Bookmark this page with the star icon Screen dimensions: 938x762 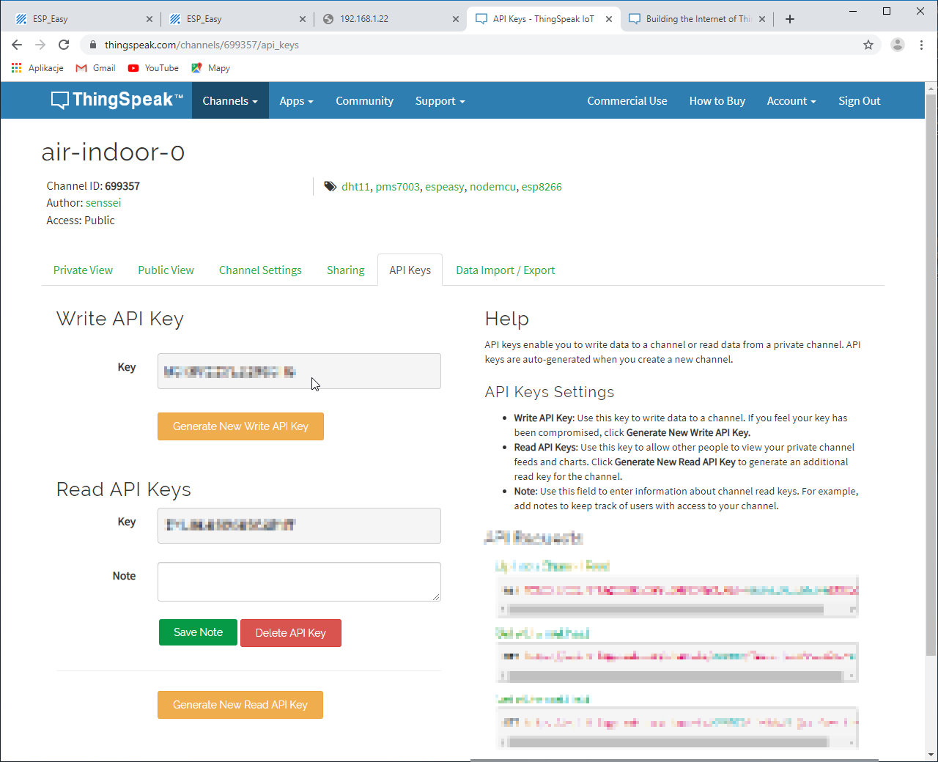[868, 45]
